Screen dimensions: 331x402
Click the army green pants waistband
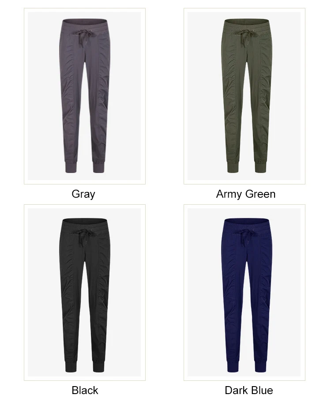(x=245, y=24)
